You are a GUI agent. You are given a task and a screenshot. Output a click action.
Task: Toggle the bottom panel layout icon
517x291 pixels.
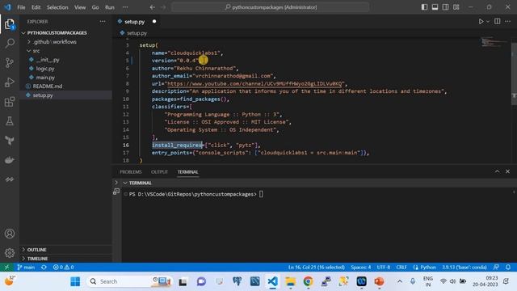tap(435, 7)
